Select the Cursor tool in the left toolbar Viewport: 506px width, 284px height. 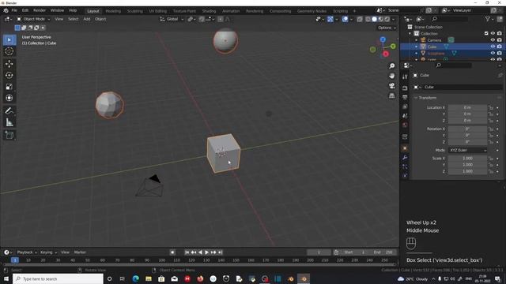coord(9,51)
